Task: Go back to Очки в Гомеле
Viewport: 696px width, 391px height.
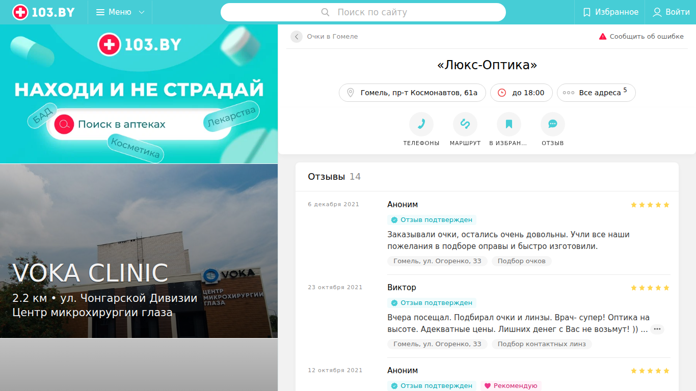Action: point(324,37)
